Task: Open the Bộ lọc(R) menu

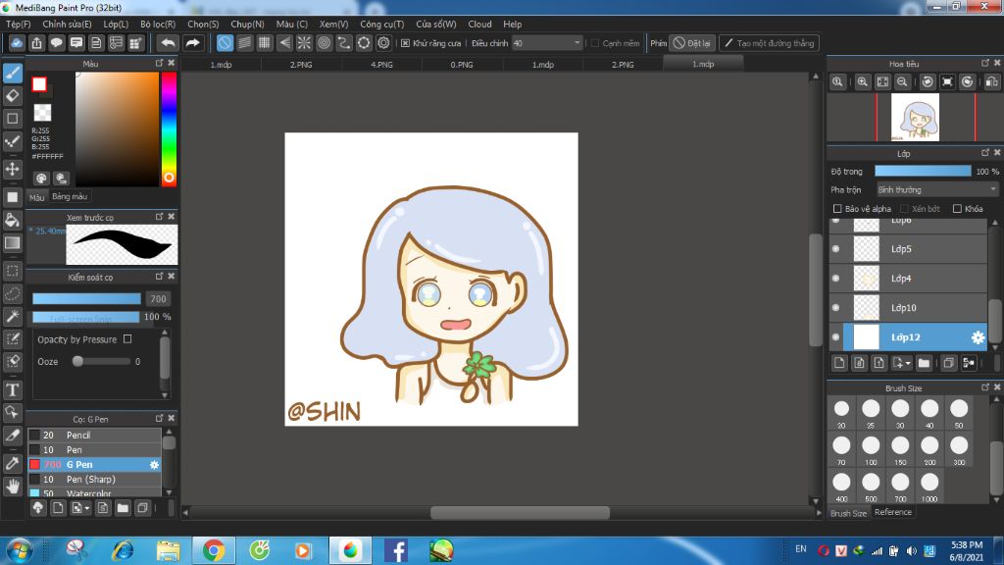Action: point(158,24)
